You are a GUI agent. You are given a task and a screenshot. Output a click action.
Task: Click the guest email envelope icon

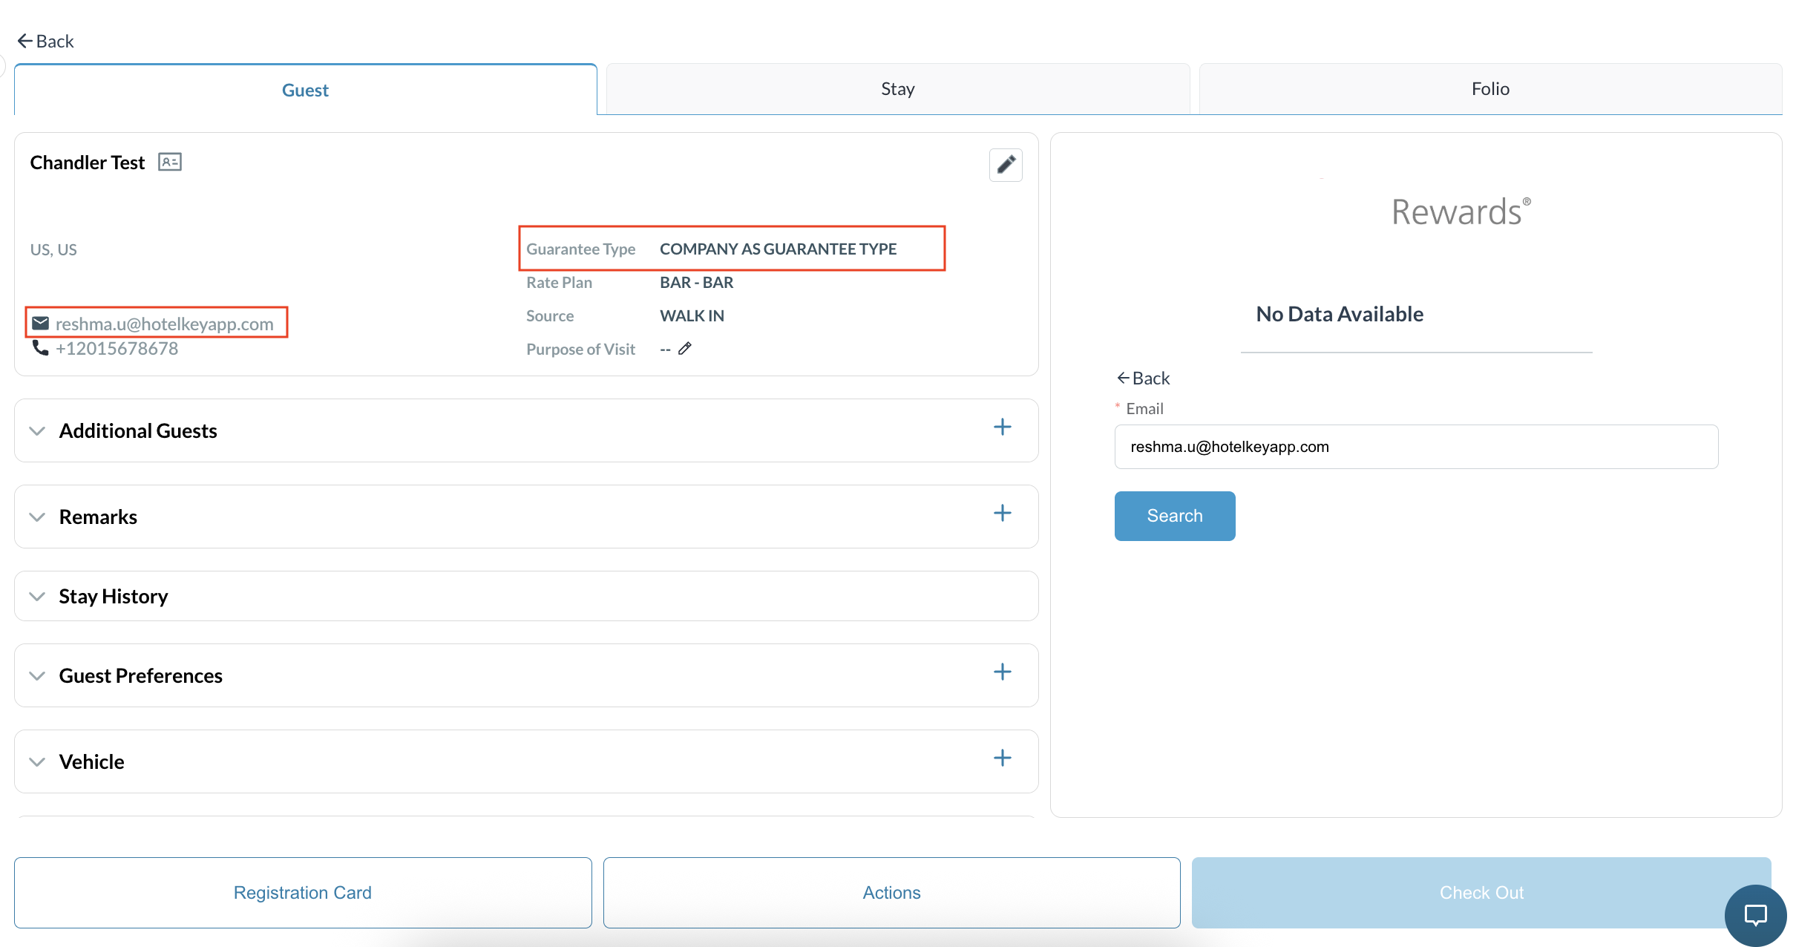(41, 324)
